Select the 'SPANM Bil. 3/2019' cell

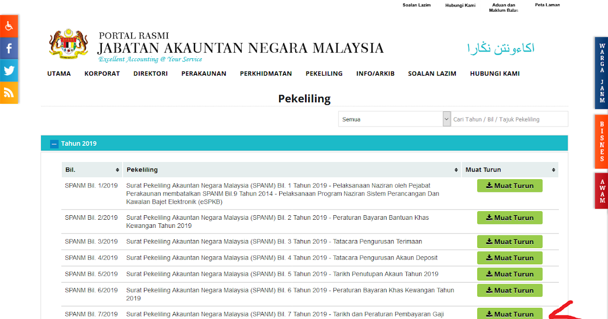pyautogui.click(x=91, y=242)
